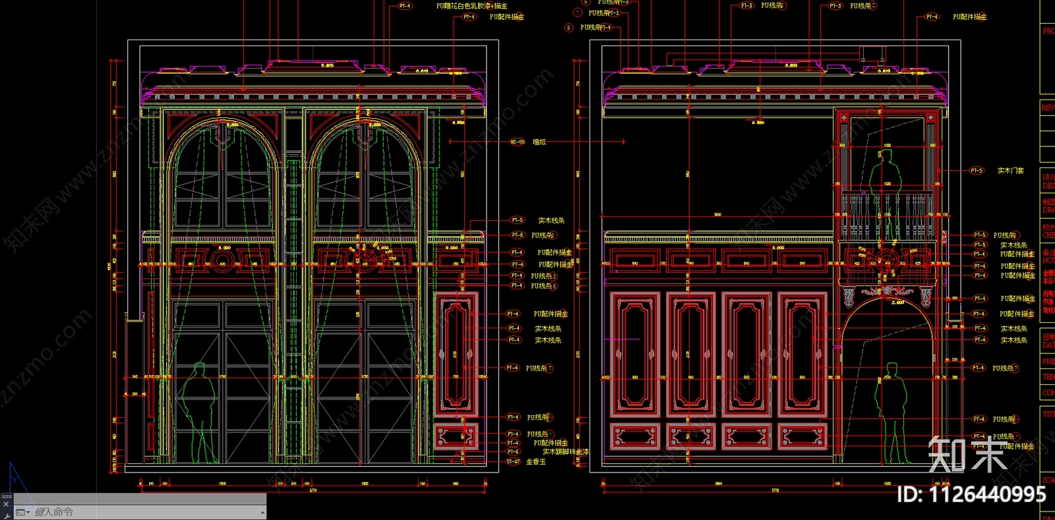Viewport: 1055px width, 520px height.
Task: Select the ST-07 material tag
Action: (x=513, y=462)
